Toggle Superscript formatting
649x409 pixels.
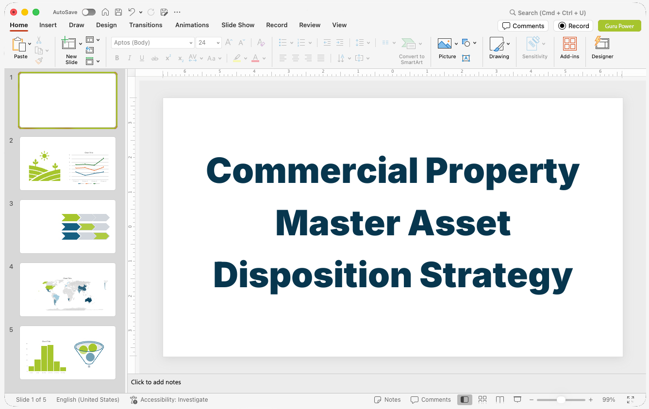(168, 58)
